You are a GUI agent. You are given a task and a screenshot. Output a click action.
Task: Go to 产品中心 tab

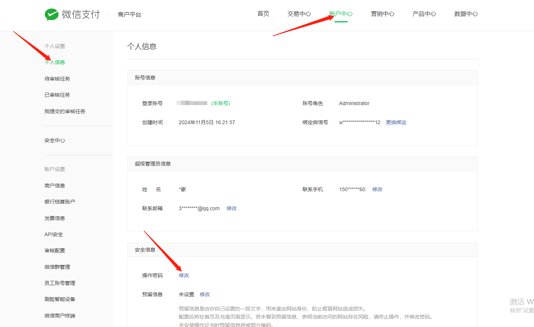pos(424,14)
